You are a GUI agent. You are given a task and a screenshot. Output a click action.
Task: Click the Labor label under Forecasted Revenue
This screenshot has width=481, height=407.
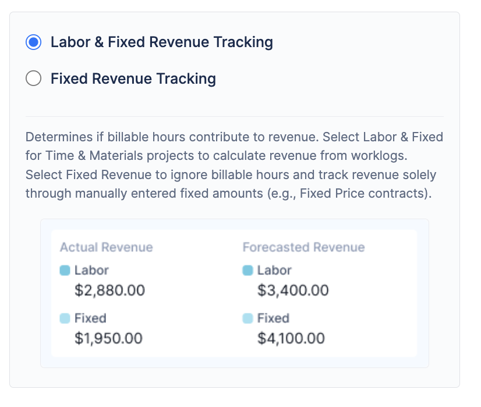point(274,270)
